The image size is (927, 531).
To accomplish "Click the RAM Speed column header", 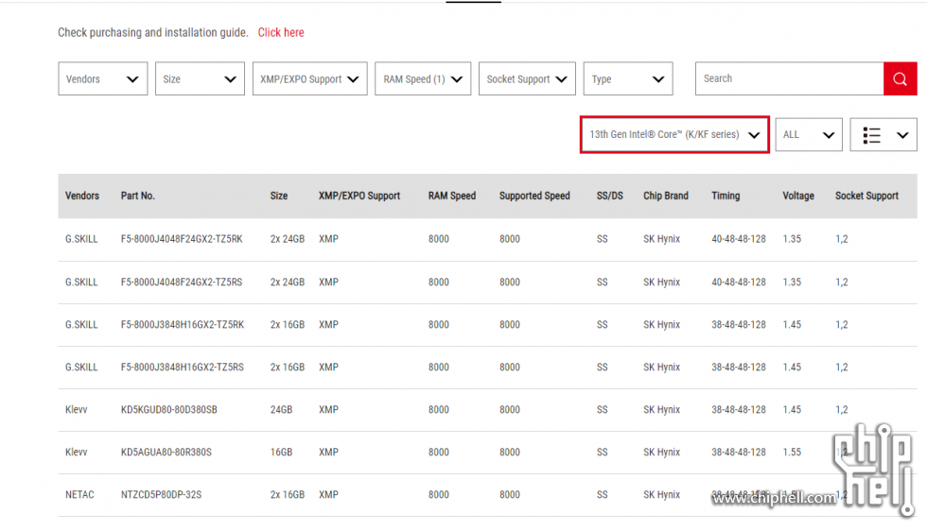I will (x=452, y=196).
